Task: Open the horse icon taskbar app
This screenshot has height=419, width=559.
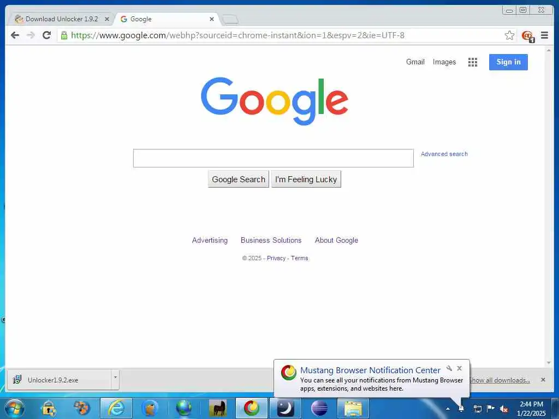Action: click(x=217, y=408)
